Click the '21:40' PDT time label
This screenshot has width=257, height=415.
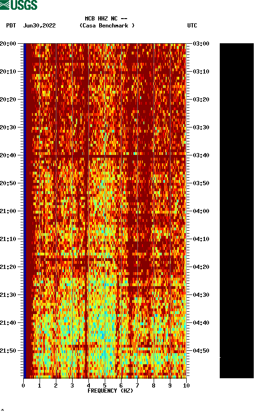[8, 323]
